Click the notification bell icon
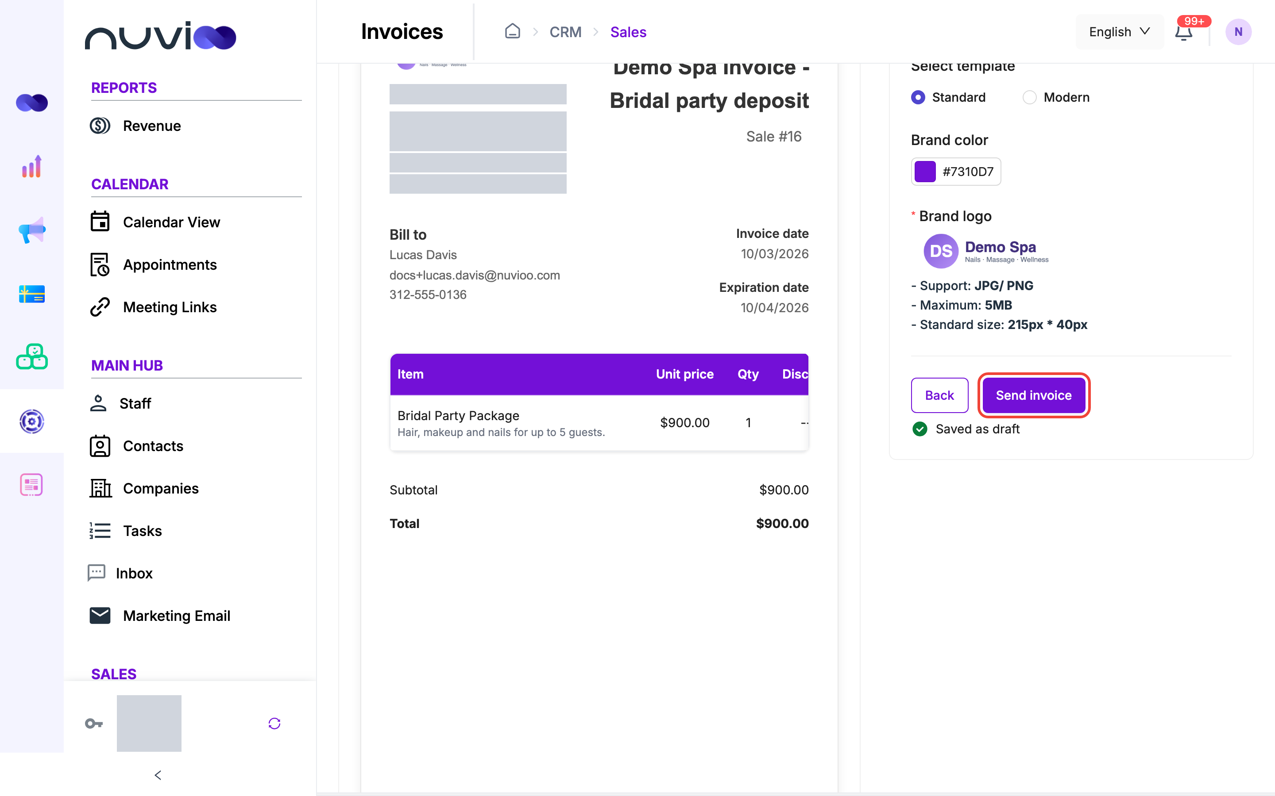Image resolution: width=1275 pixels, height=796 pixels. 1184,32
